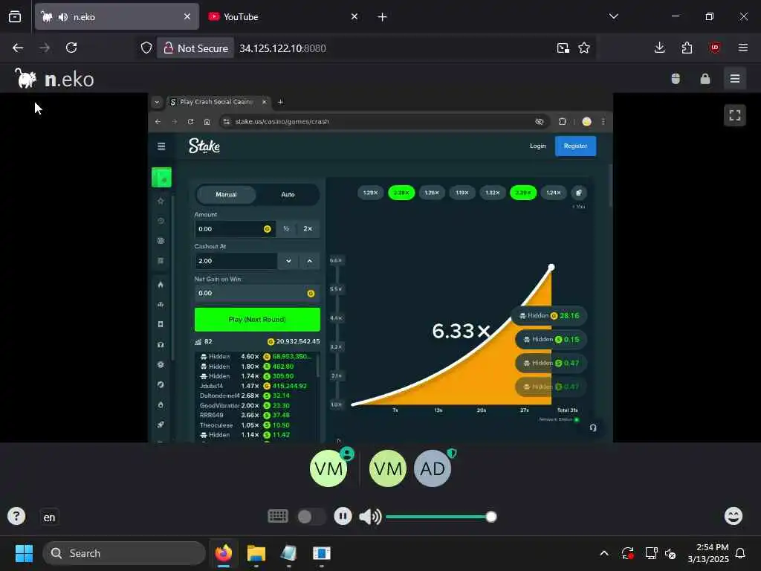761x571 pixels.
Task: Show hidden system tray icons
Action: point(603,553)
